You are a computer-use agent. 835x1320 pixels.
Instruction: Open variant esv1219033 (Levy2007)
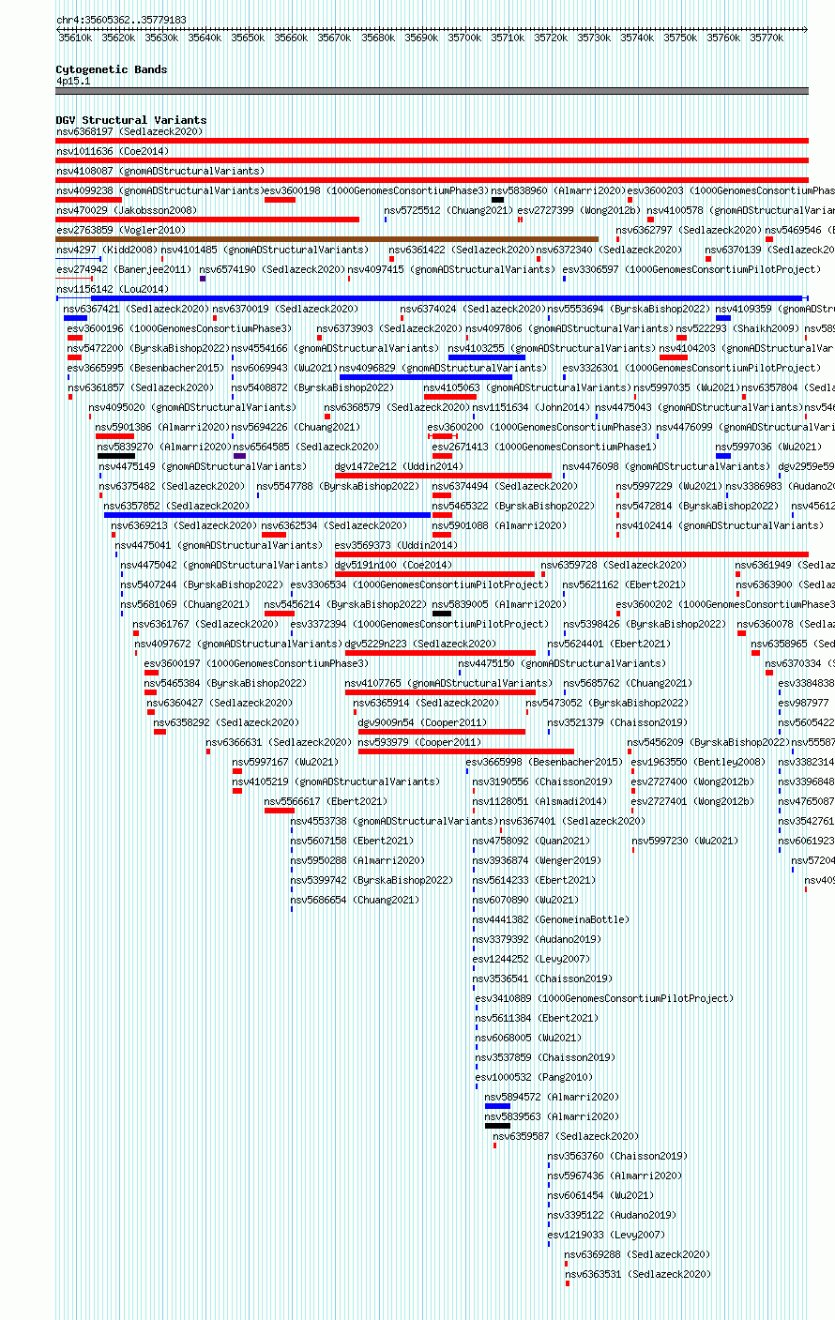click(x=606, y=1235)
